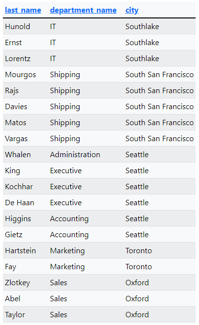Select Oxford in the Zlotkey row

point(137,283)
